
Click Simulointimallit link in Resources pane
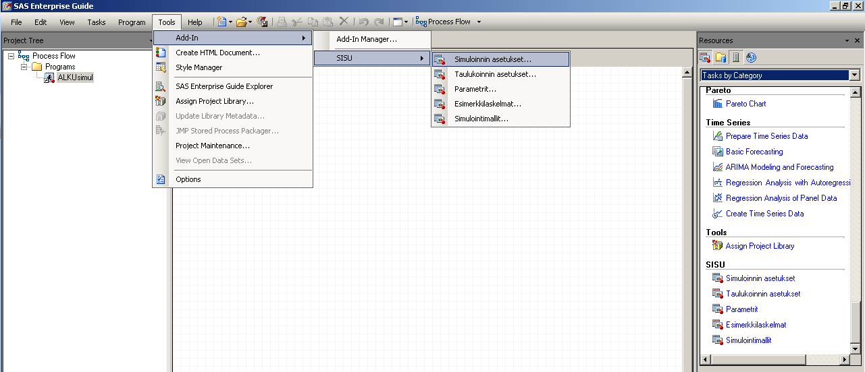click(x=748, y=340)
